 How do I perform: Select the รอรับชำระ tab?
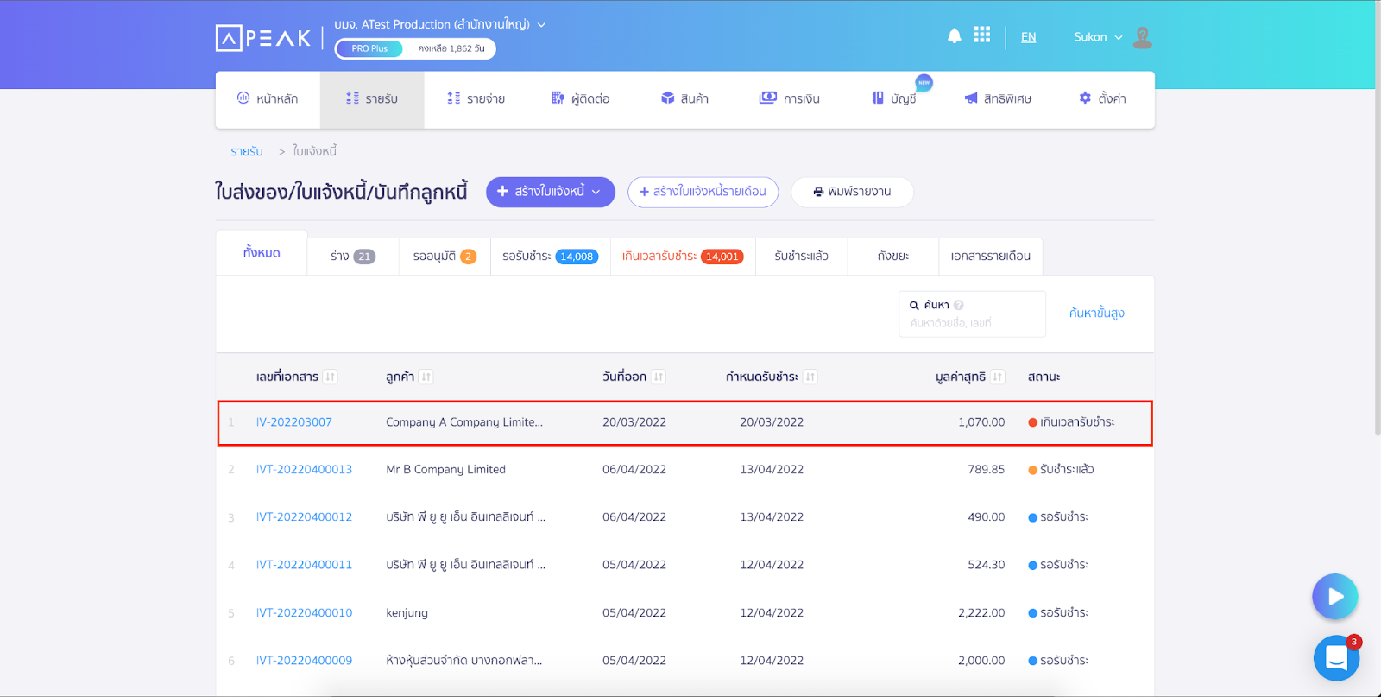pyautogui.click(x=551, y=257)
